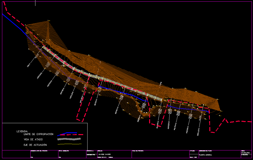Click the 'EJE DE ACTUACIÓN' legend label
This screenshot has height=160, width=253.
35,145
